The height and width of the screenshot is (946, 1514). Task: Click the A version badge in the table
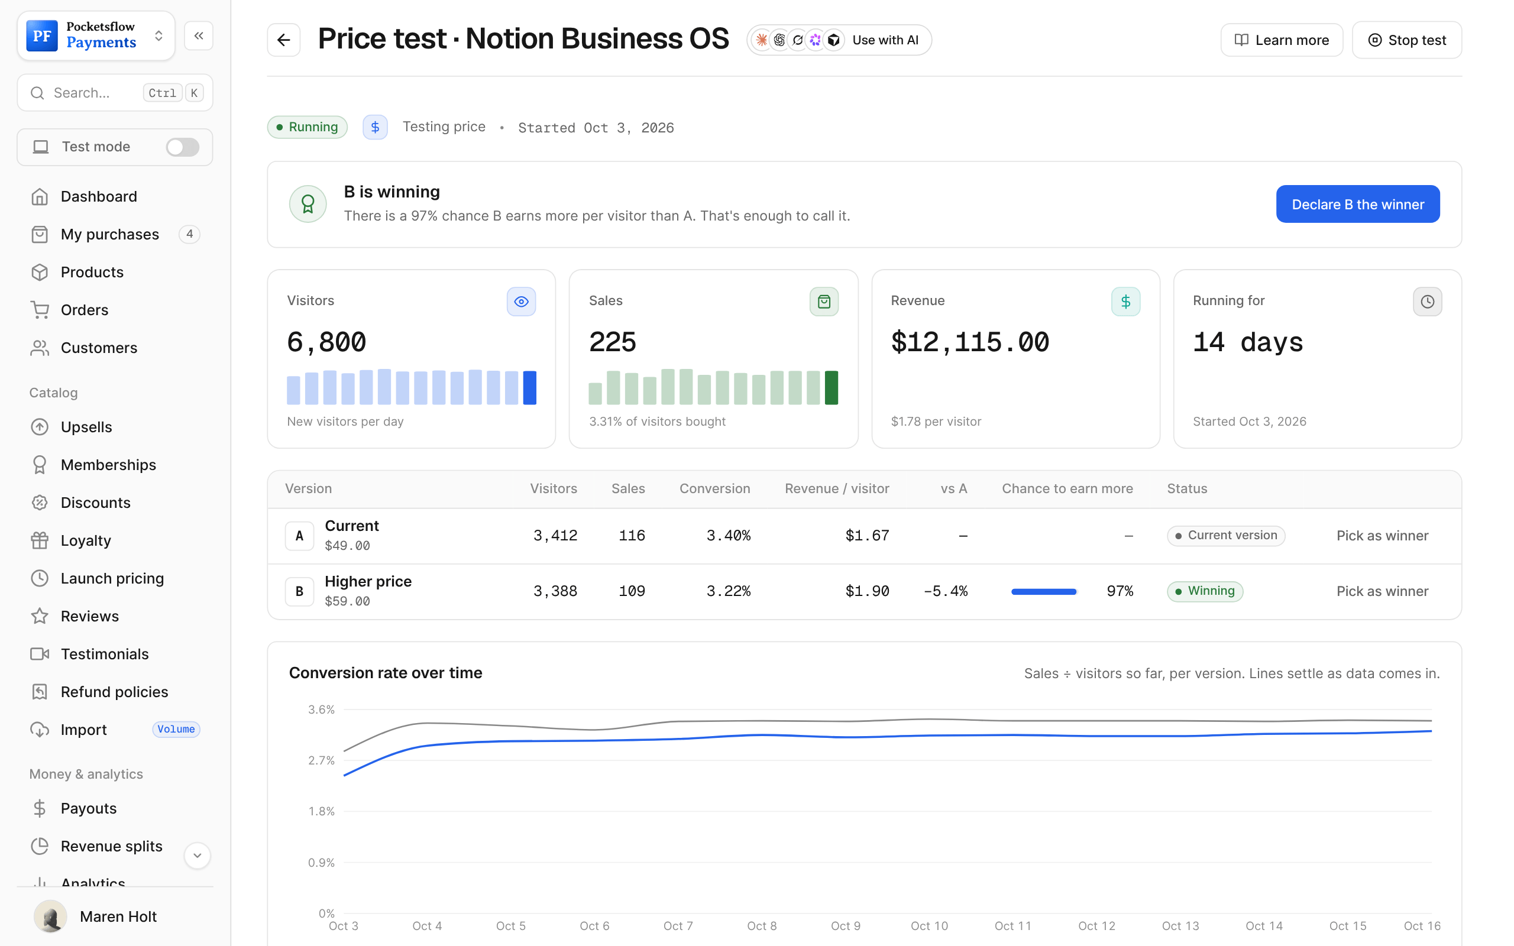299,536
